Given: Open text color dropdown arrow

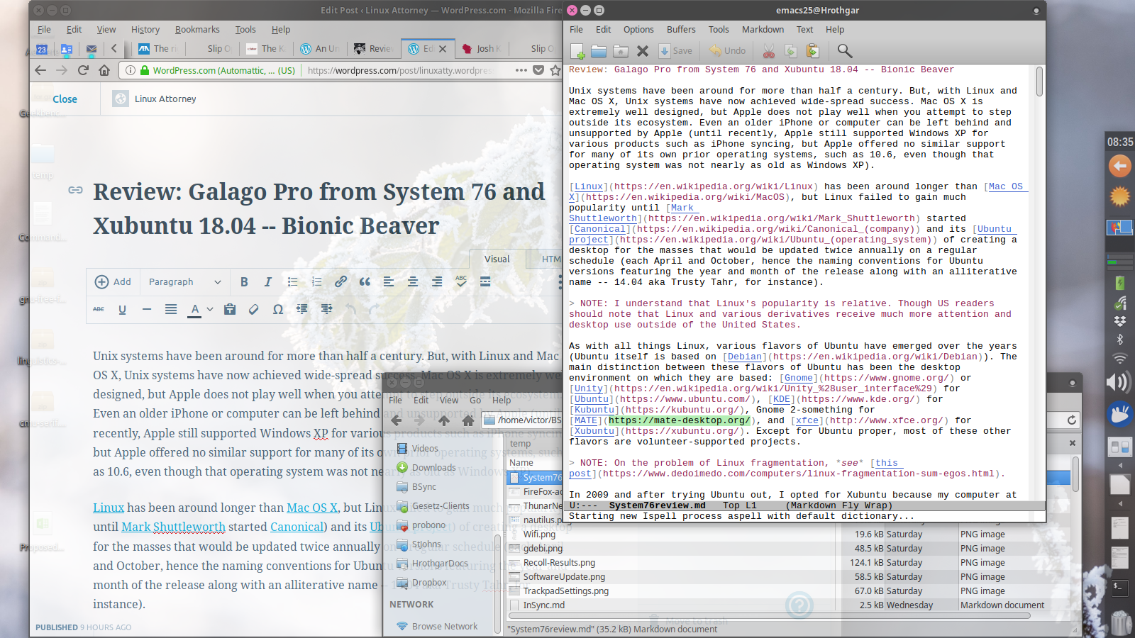Looking at the screenshot, I should pos(210,309).
